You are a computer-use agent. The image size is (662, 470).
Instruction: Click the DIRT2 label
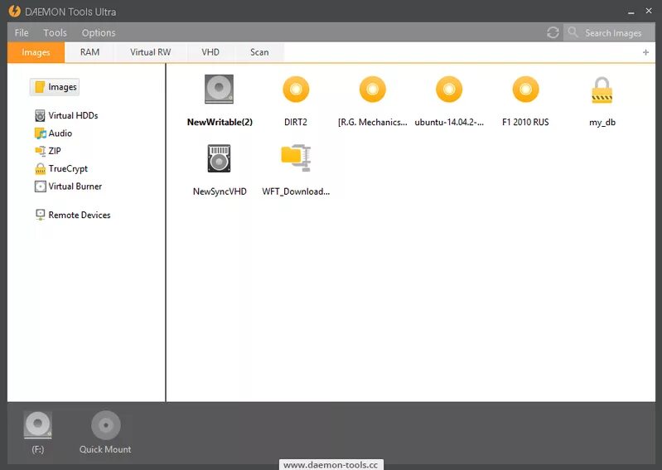pos(296,122)
